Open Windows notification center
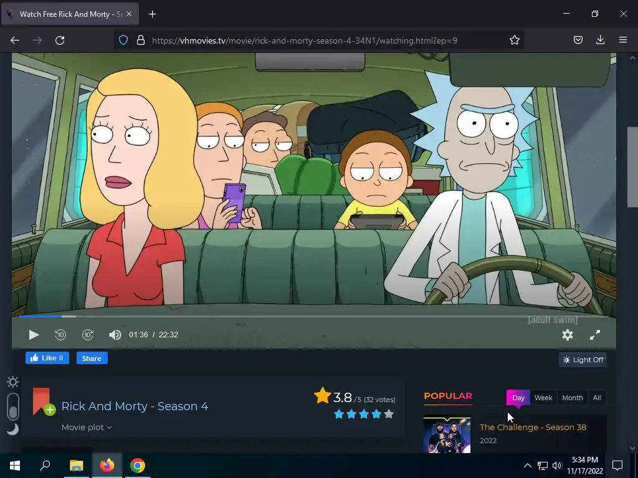 click(x=617, y=466)
